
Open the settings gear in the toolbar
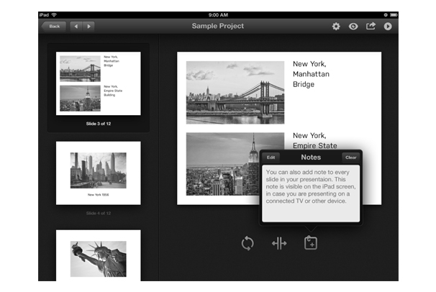[336, 27]
